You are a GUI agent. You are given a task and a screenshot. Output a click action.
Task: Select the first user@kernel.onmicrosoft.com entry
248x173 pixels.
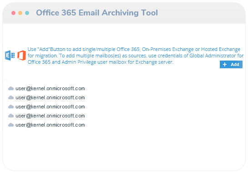(x=50, y=88)
